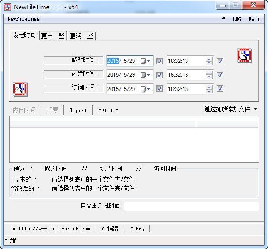This screenshot has height=249, width=268.
Task: Open the LNG language menu
Action: coord(237,19)
